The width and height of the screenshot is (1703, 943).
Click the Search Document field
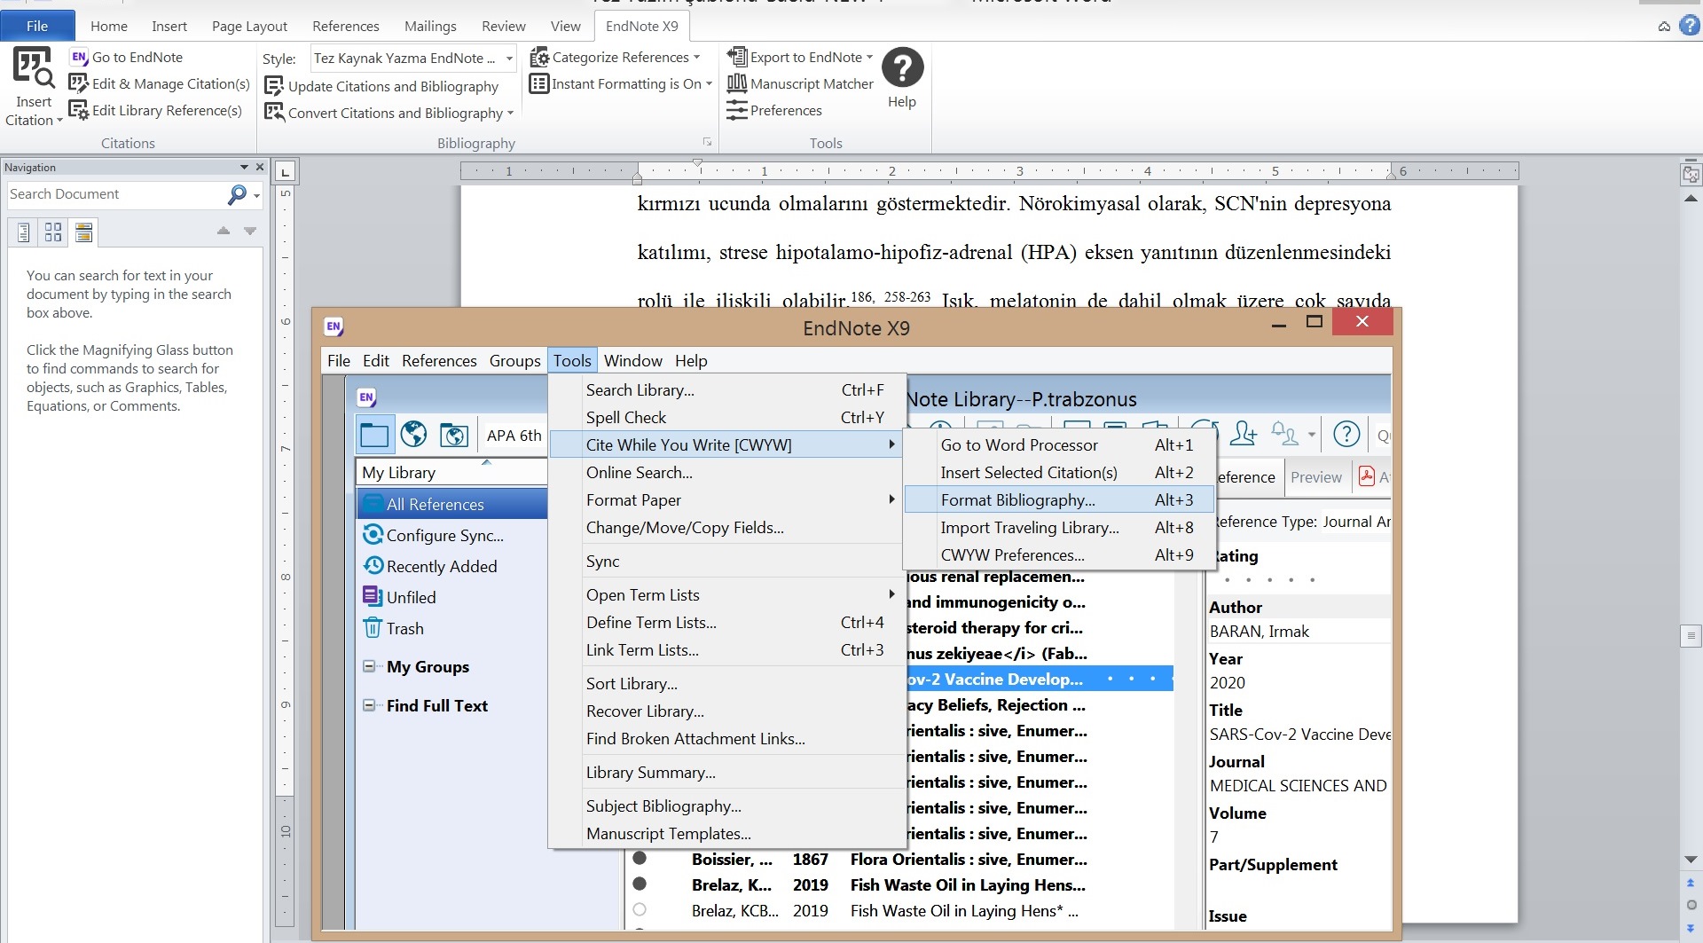(115, 194)
